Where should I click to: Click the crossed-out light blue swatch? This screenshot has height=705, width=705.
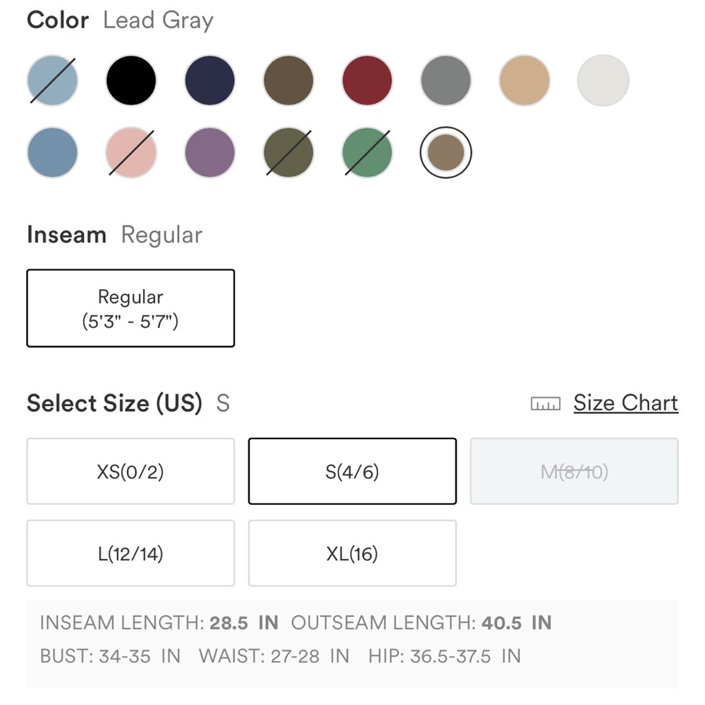click(x=52, y=80)
